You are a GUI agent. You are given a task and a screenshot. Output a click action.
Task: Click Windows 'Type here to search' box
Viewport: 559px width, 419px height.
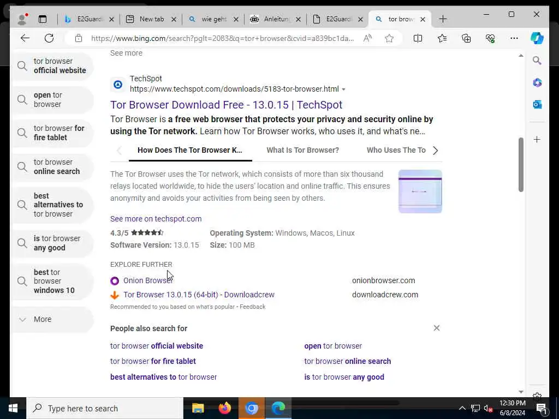pyautogui.click(x=105, y=408)
